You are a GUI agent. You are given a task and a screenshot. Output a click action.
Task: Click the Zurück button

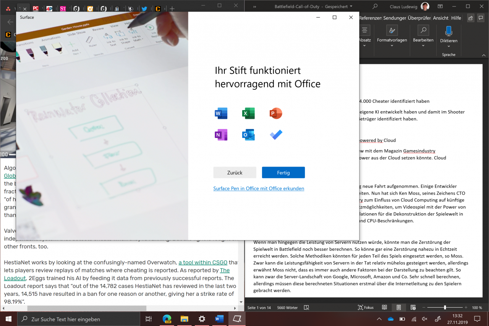(235, 172)
